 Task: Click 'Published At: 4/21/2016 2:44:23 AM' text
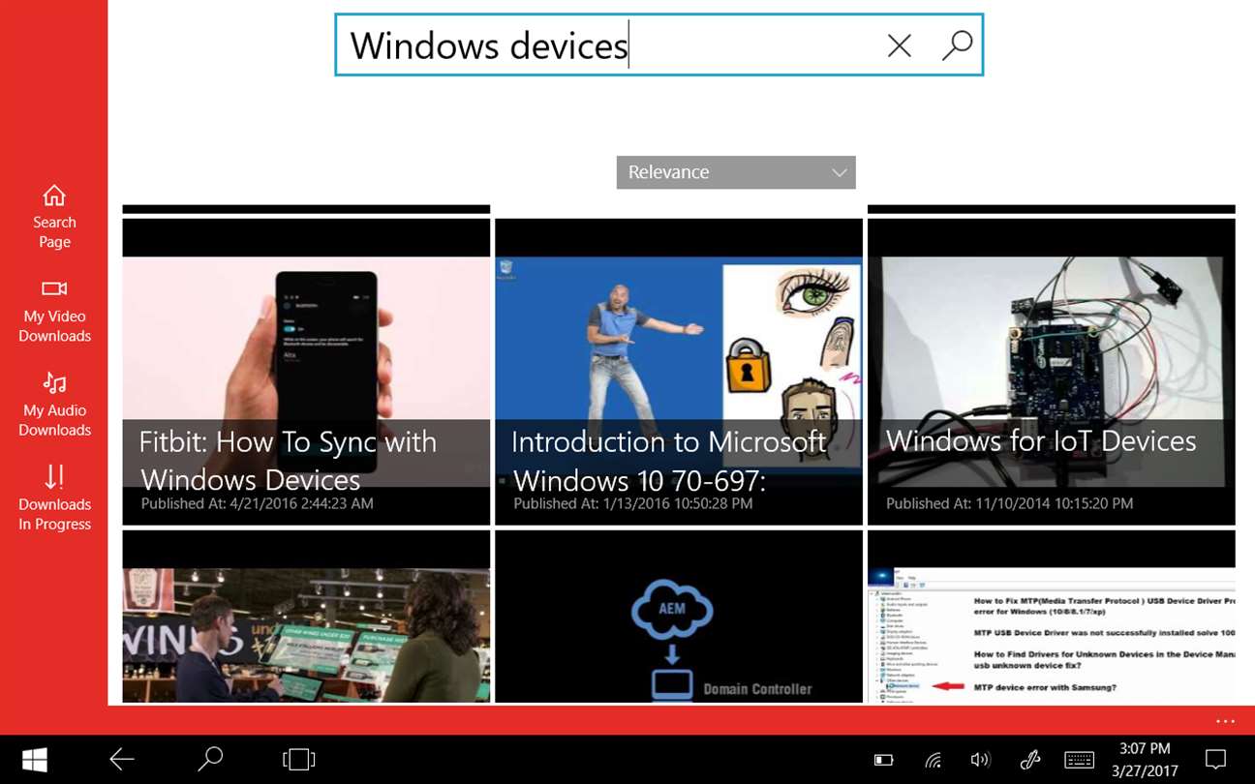point(257,503)
